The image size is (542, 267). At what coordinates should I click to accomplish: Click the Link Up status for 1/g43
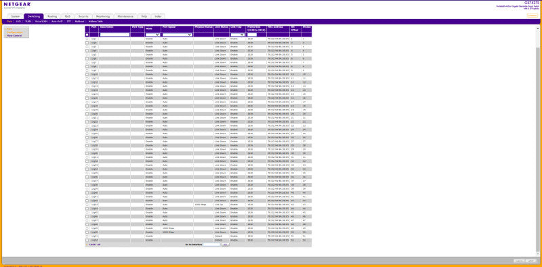[x=218, y=205]
